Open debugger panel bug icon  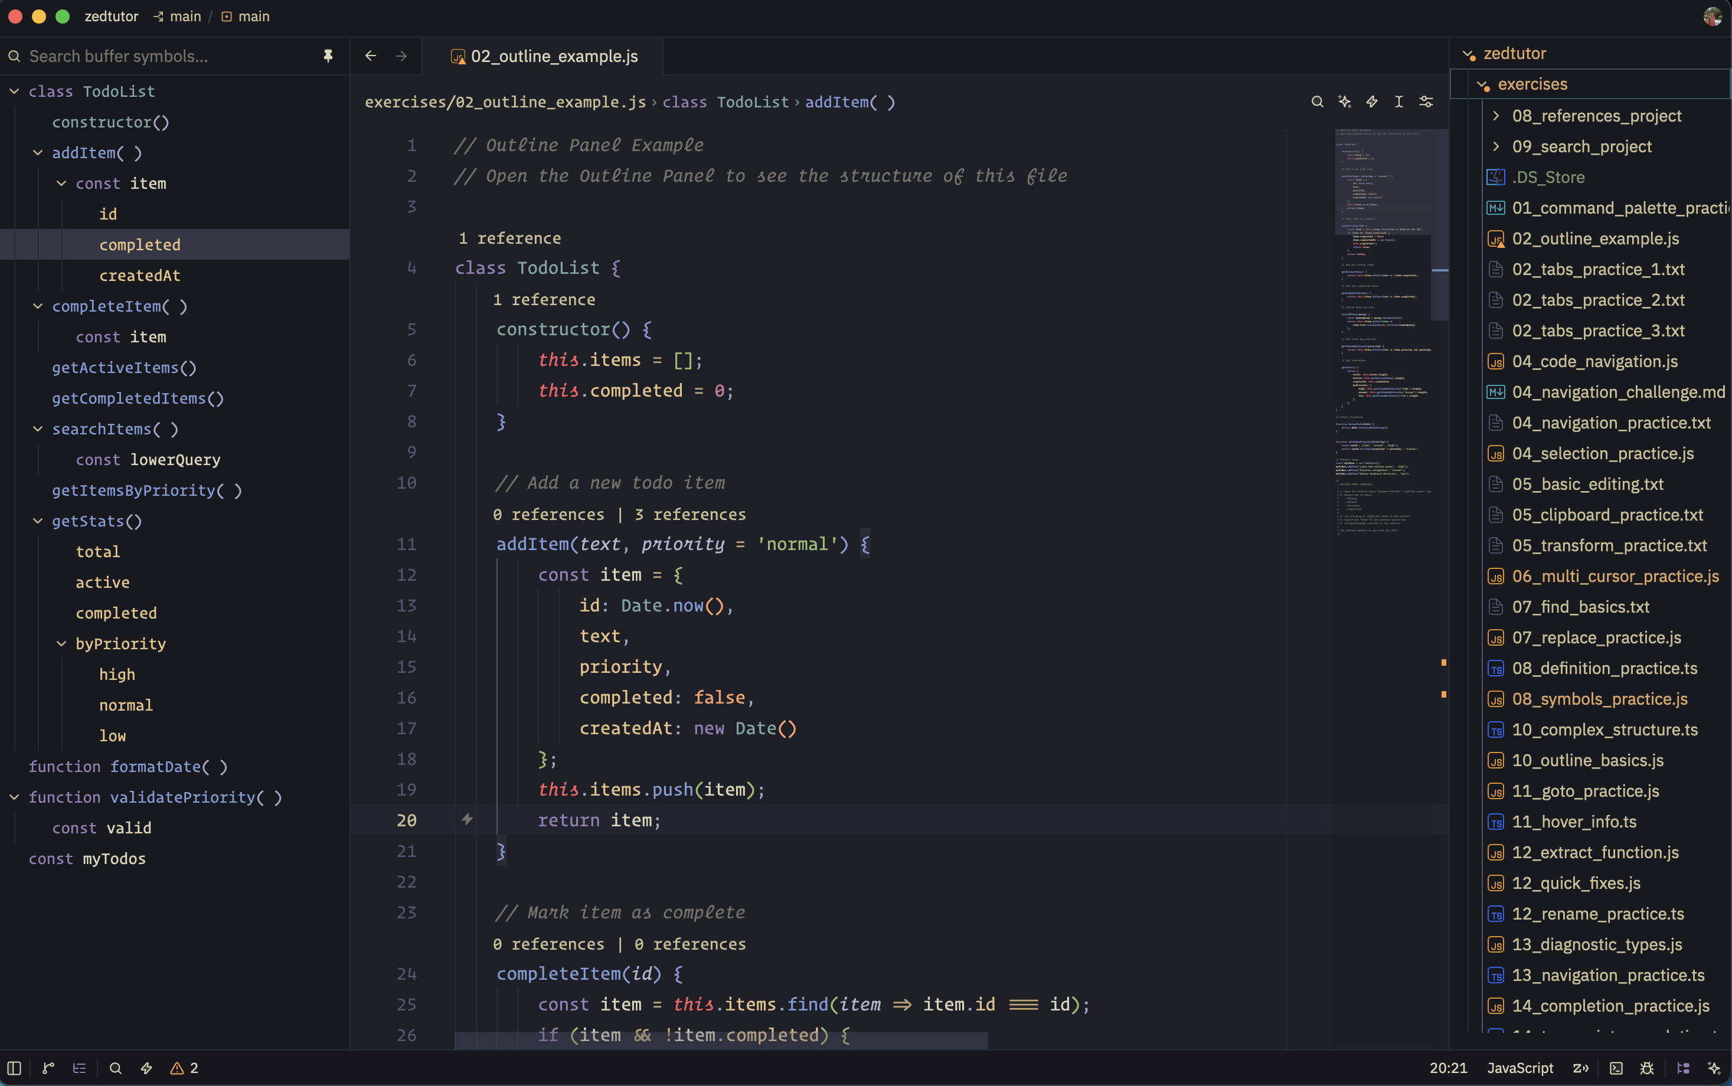pos(1647,1068)
